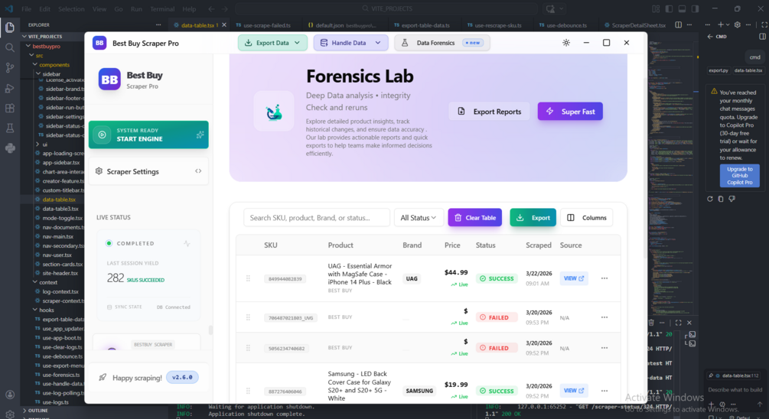Click the scraper sidebar scrollbar thumb
769x419 pixels.
coord(211,330)
